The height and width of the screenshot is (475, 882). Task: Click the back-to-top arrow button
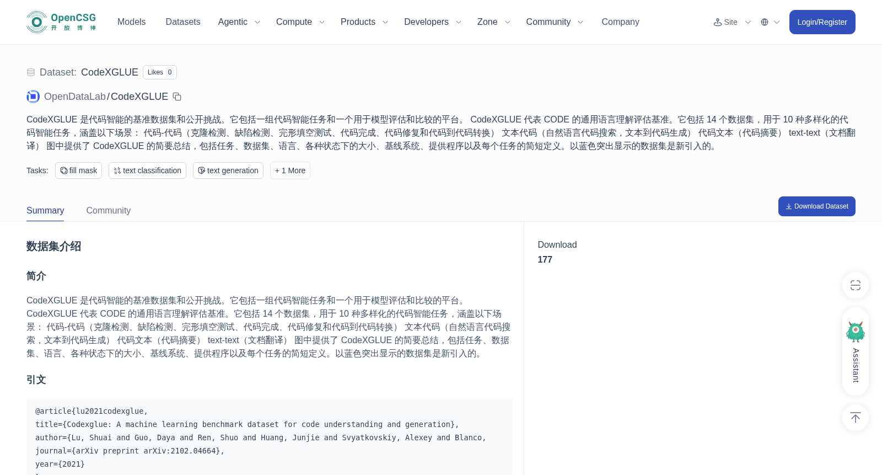856,418
